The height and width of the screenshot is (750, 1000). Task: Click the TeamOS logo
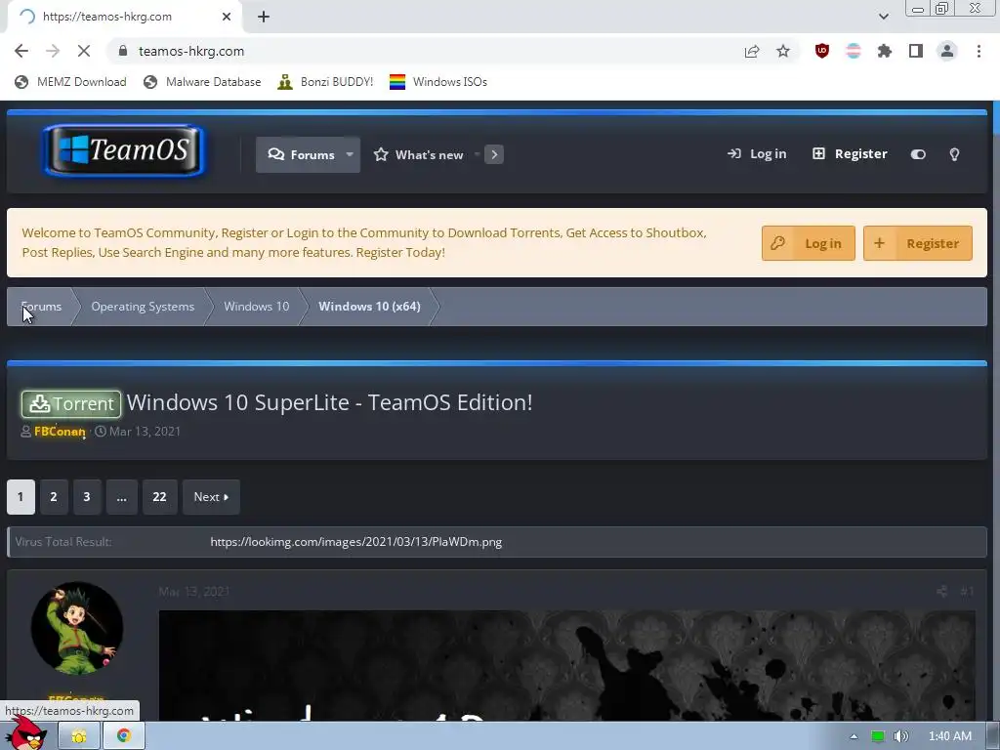click(124, 150)
